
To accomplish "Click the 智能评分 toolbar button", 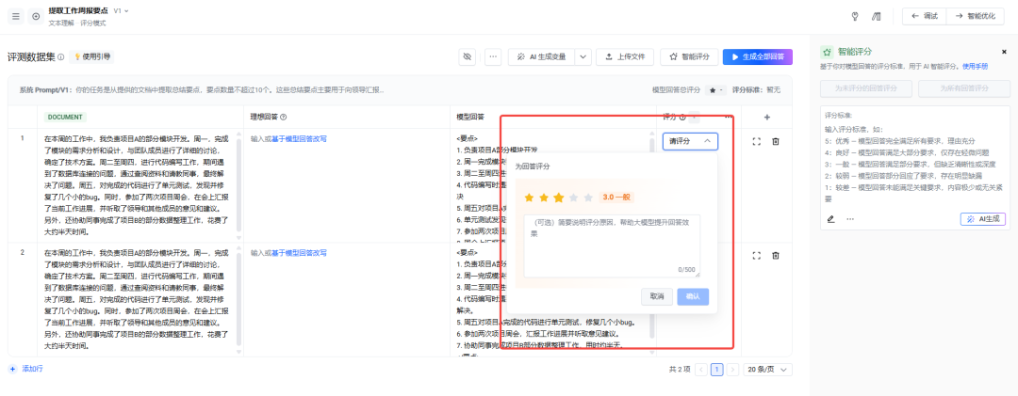I will click(x=689, y=57).
